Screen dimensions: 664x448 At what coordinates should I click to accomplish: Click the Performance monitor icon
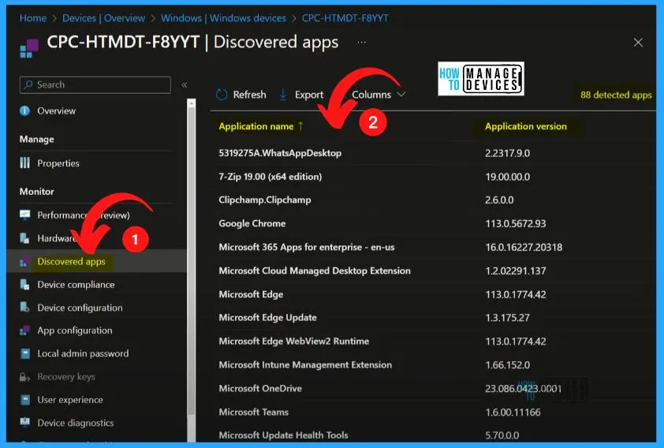point(25,215)
